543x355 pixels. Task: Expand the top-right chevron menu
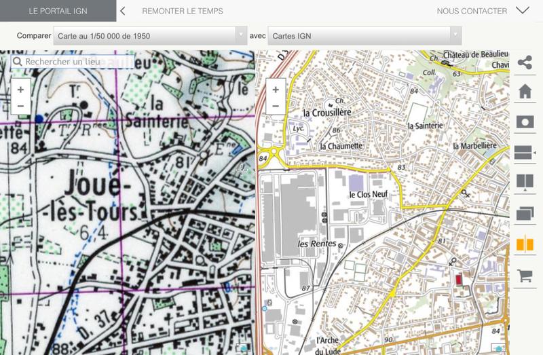(x=522, y=10)
